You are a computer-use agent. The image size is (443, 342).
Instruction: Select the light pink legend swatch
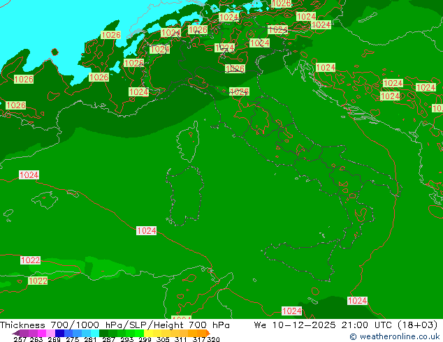(x=50, y=333)
